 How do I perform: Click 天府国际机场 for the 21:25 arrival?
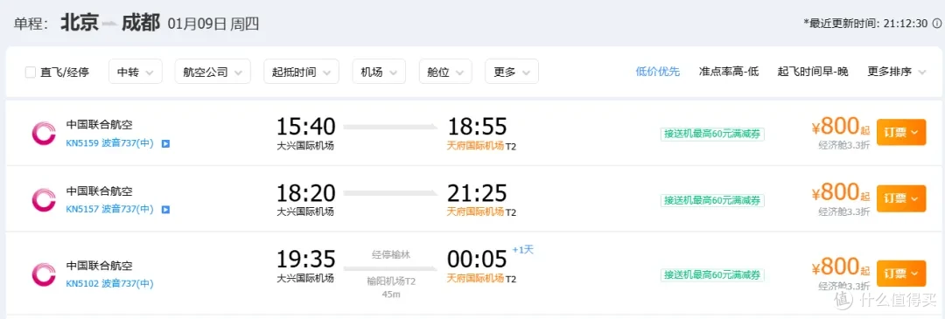click(x=475, y=212)
